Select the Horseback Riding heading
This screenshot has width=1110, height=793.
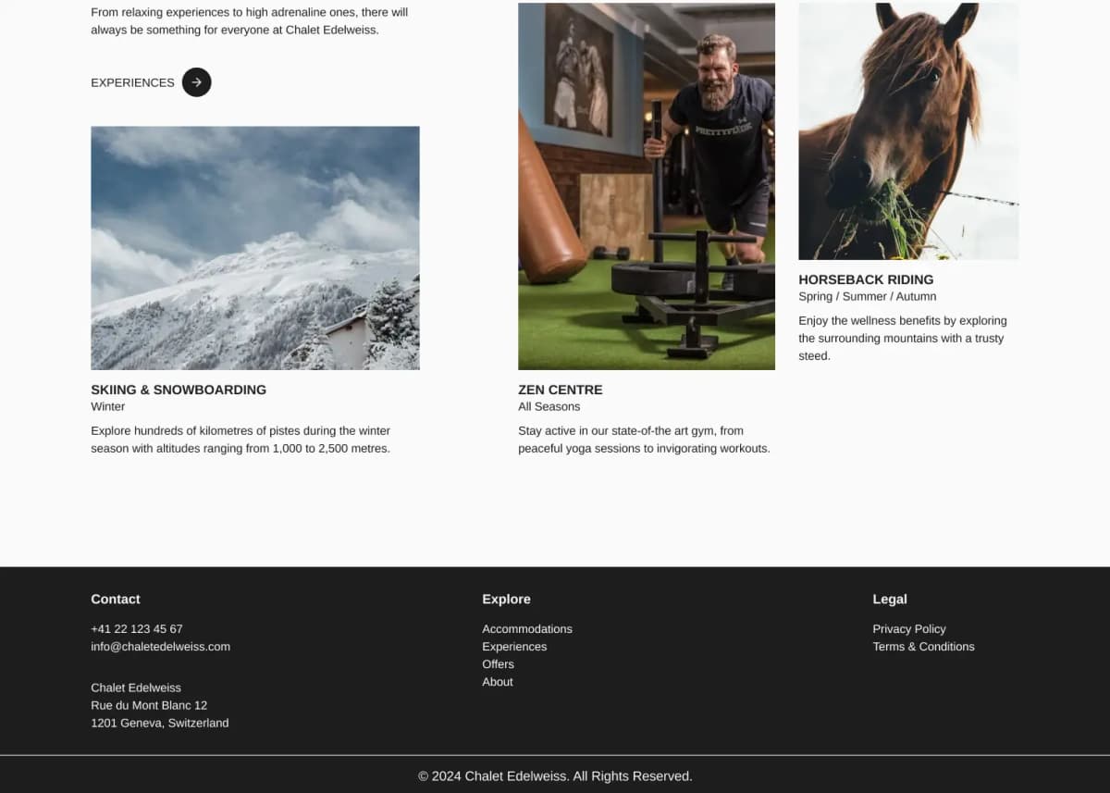click(866, 279)
